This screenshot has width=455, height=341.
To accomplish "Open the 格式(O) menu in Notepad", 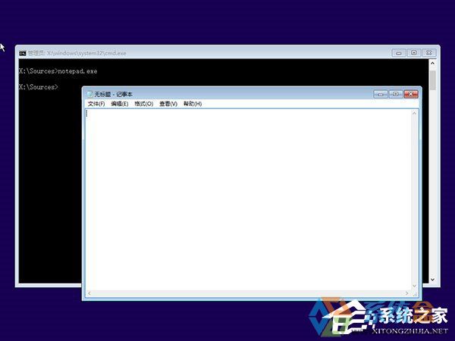I will point(143,104).
